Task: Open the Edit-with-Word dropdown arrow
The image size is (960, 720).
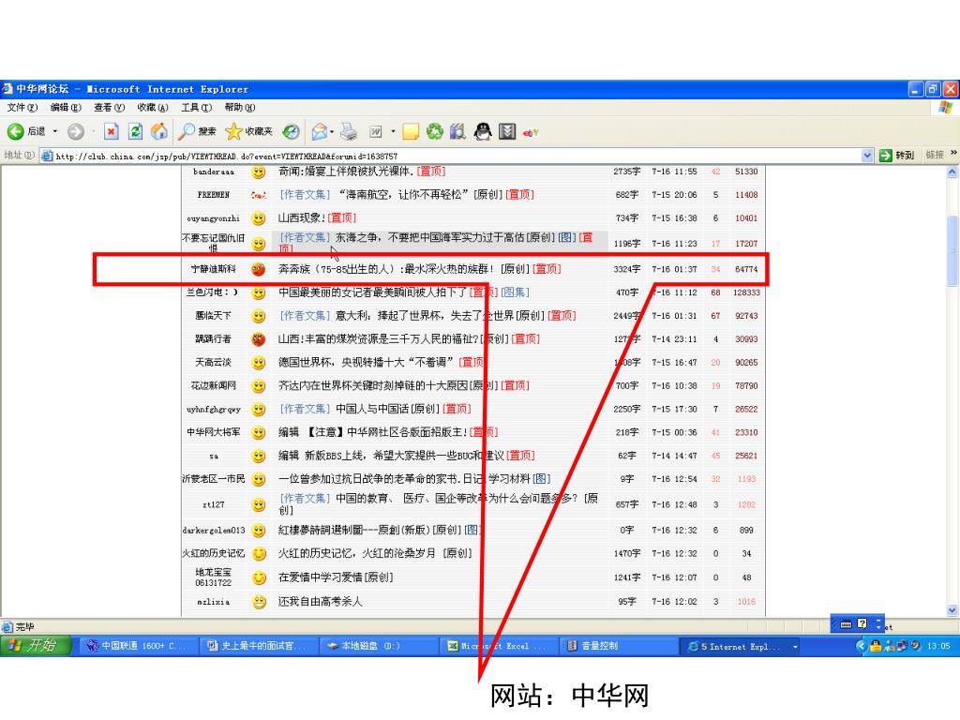Action: coord(393,131)
